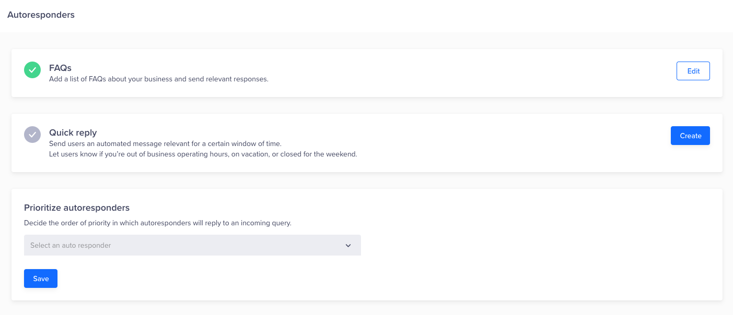733x315 pixels.
Task: Click the 'Select an auto responder' placeholder text
Action: (x=71, y=245)
